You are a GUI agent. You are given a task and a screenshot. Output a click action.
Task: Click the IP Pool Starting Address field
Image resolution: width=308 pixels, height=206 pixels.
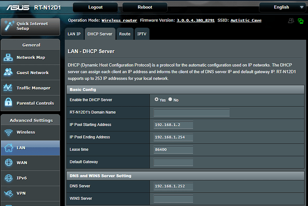[x=173, y=125]
